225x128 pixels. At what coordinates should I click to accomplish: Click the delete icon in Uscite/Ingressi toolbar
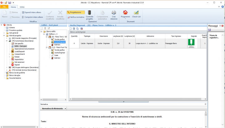74,28
